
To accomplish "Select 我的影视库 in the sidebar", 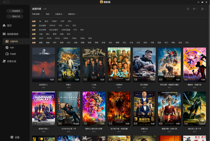I will pyautogui.click(x=13, y=34).
